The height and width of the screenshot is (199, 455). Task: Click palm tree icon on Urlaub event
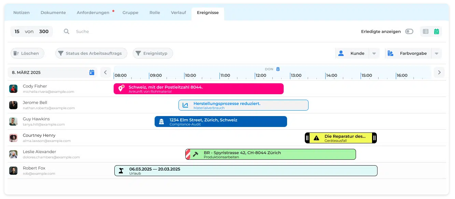tap(121, 171)
